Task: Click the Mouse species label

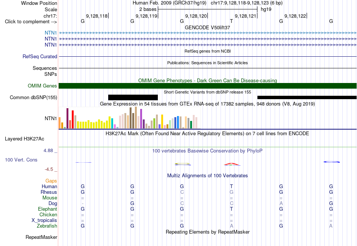Action: pyautogui.click(x=50, y=198)
